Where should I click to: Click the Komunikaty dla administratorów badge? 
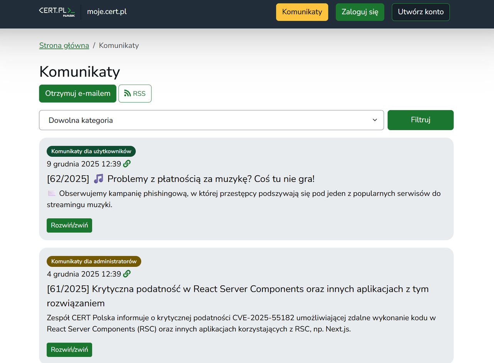[x=94, y=261]
